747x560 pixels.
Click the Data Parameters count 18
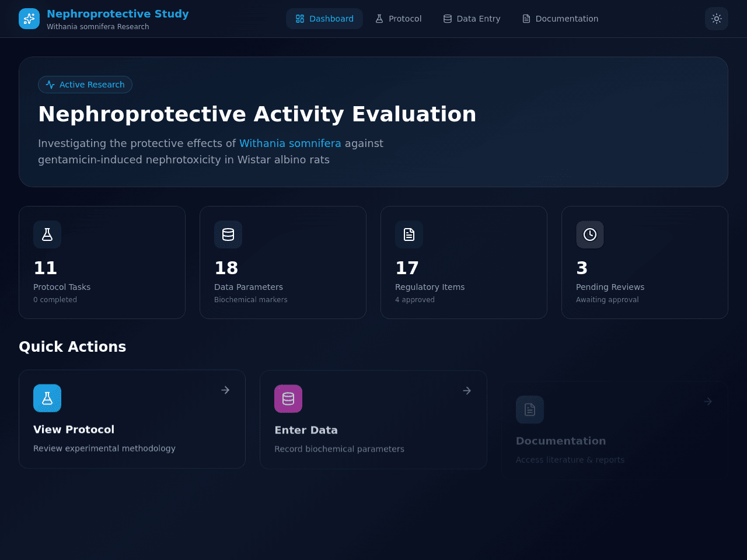tap(226, 268)
